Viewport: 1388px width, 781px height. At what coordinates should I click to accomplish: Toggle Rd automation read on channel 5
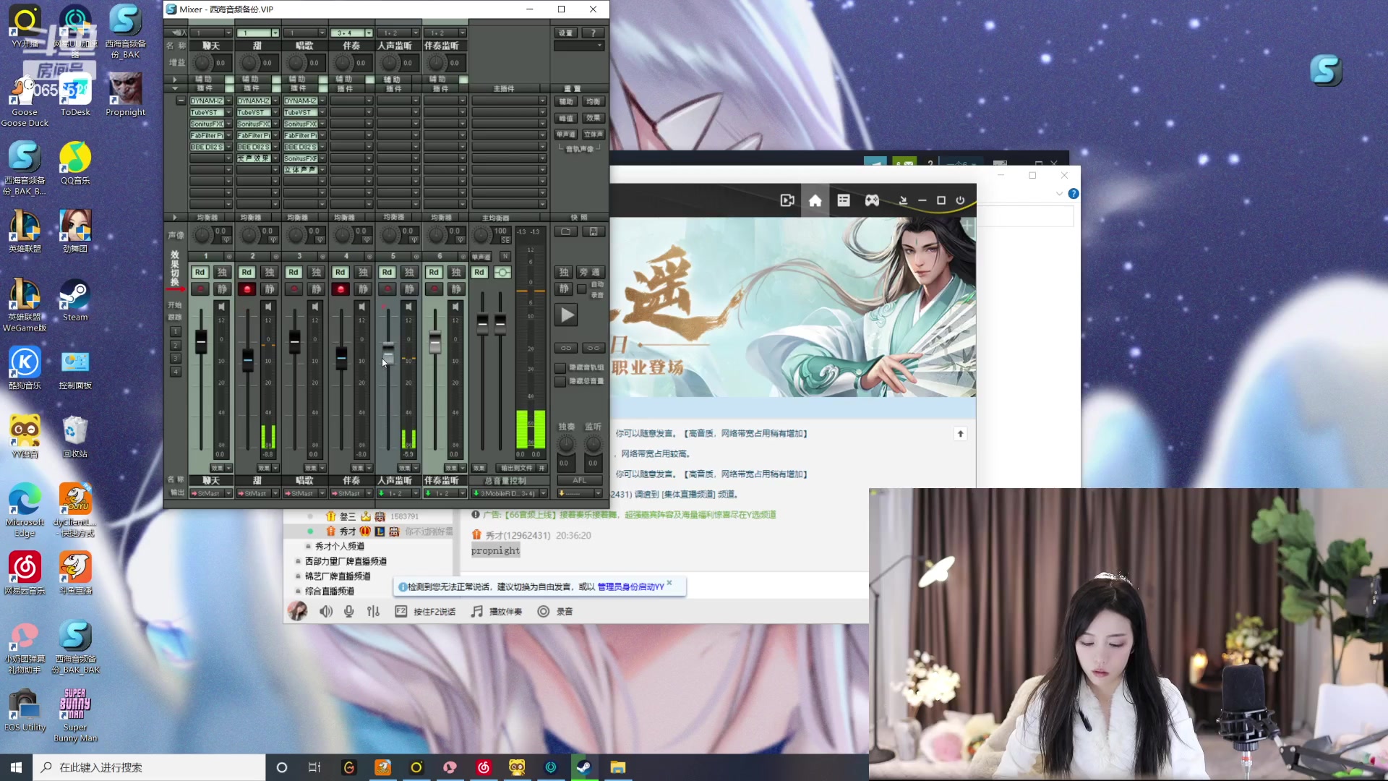[x=387, y=272]
